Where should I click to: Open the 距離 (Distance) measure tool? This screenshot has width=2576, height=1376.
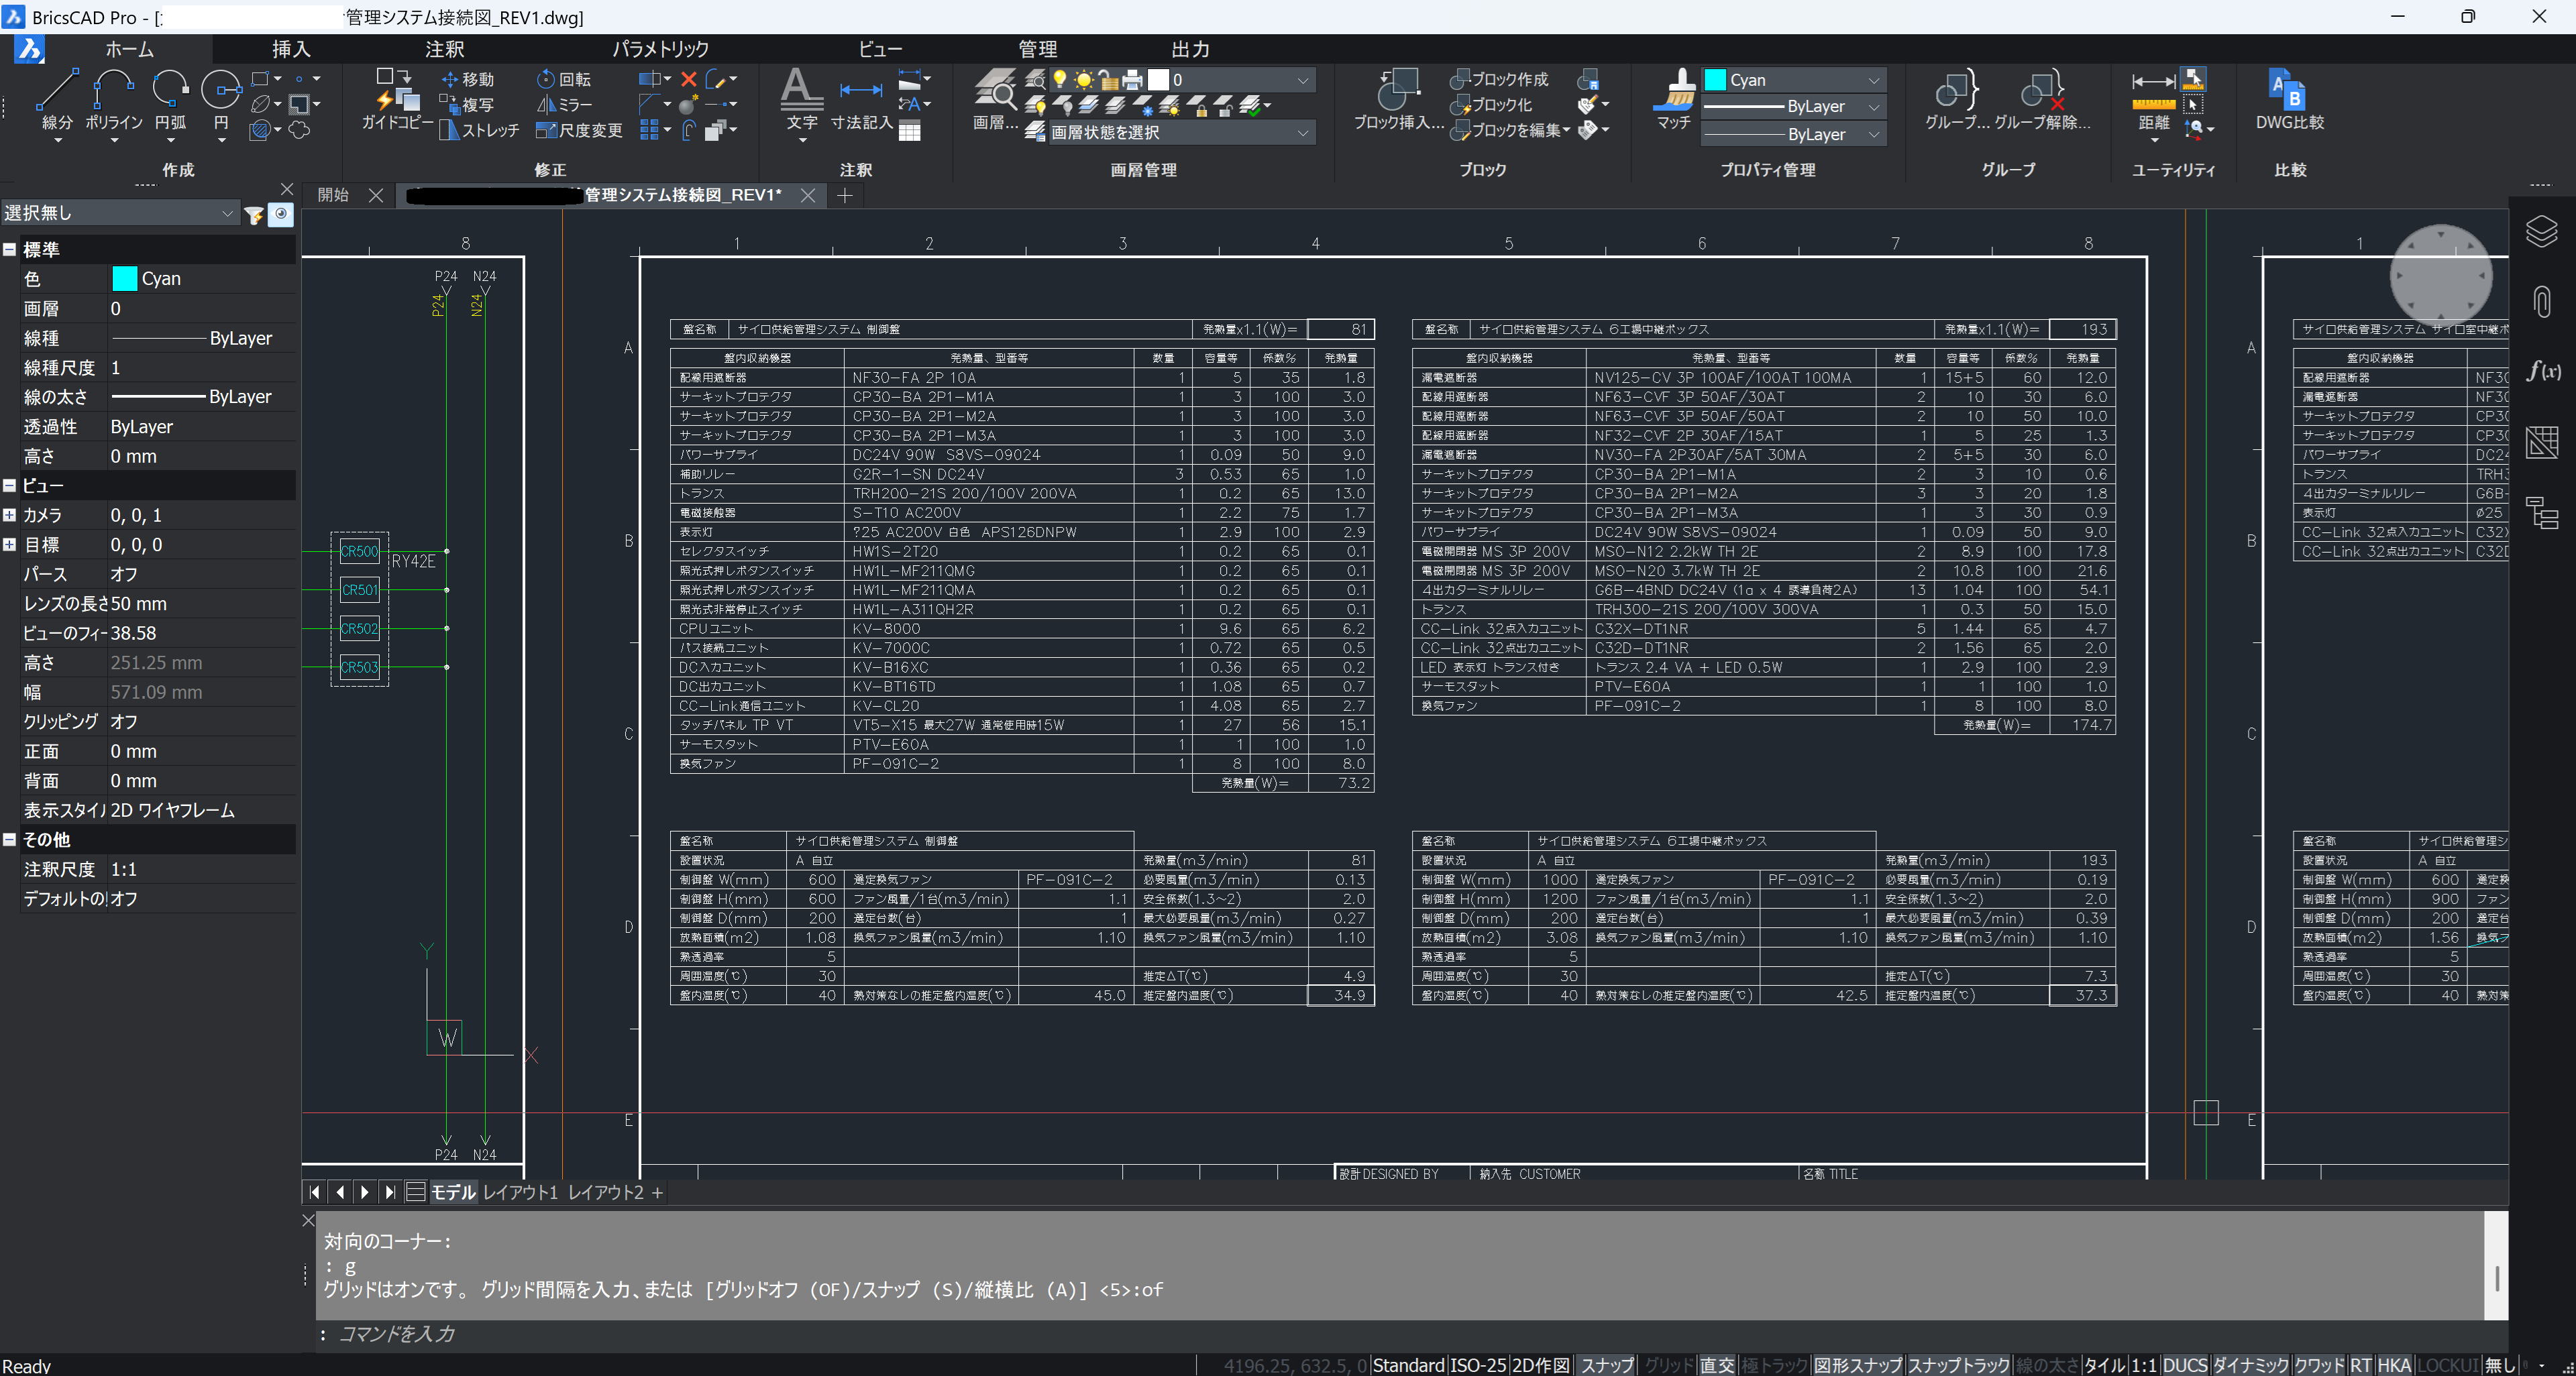pyautogui.click(x=2153, y=100)
